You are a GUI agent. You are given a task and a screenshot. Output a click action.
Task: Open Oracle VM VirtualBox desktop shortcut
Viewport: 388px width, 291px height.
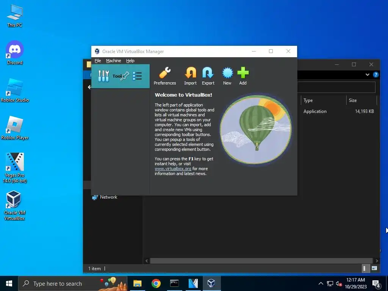coord(14,205)
